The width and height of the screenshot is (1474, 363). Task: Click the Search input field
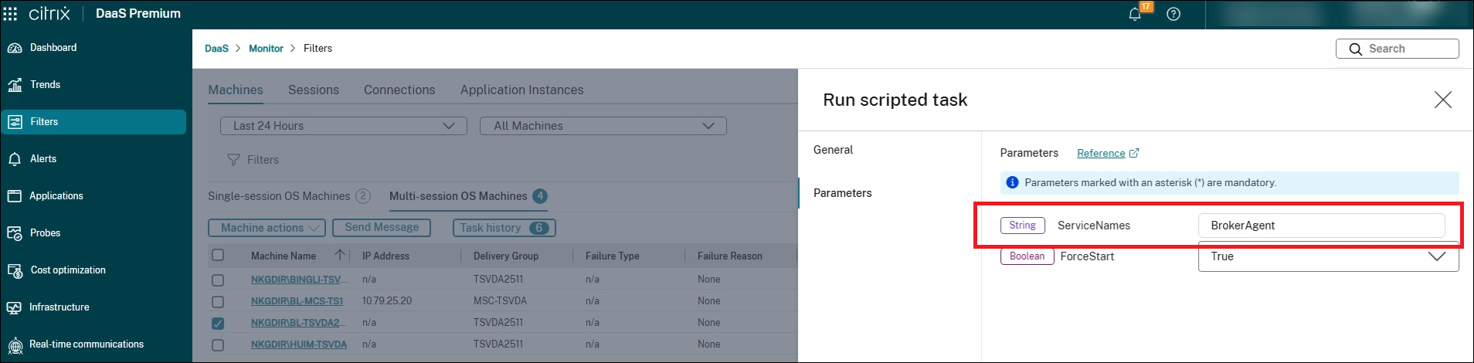(x=1398, y=49)
